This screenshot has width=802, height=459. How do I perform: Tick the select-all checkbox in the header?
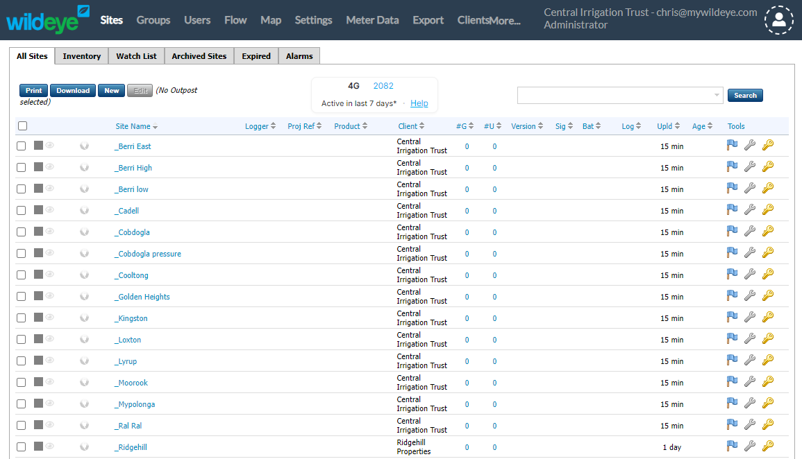click(22, 126)
